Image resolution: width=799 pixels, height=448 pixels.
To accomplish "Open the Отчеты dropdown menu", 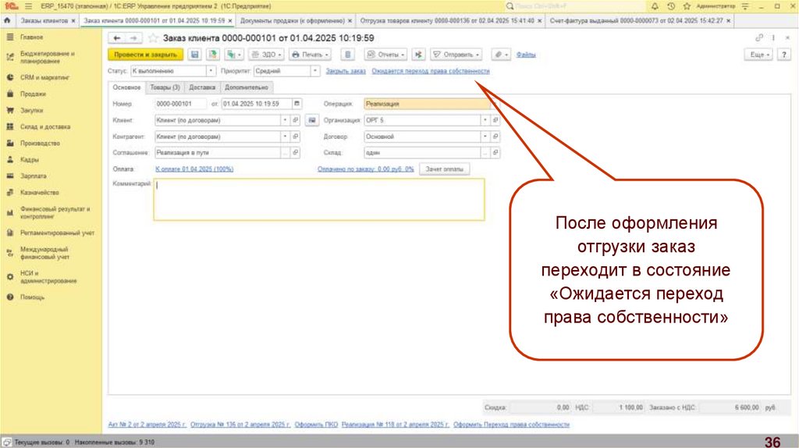I will (x=386, y=55).
